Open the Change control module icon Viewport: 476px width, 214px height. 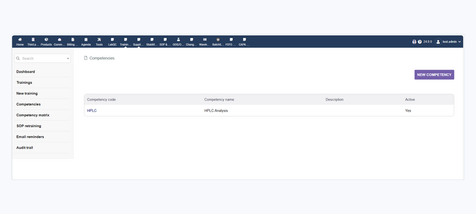point(192,39)
